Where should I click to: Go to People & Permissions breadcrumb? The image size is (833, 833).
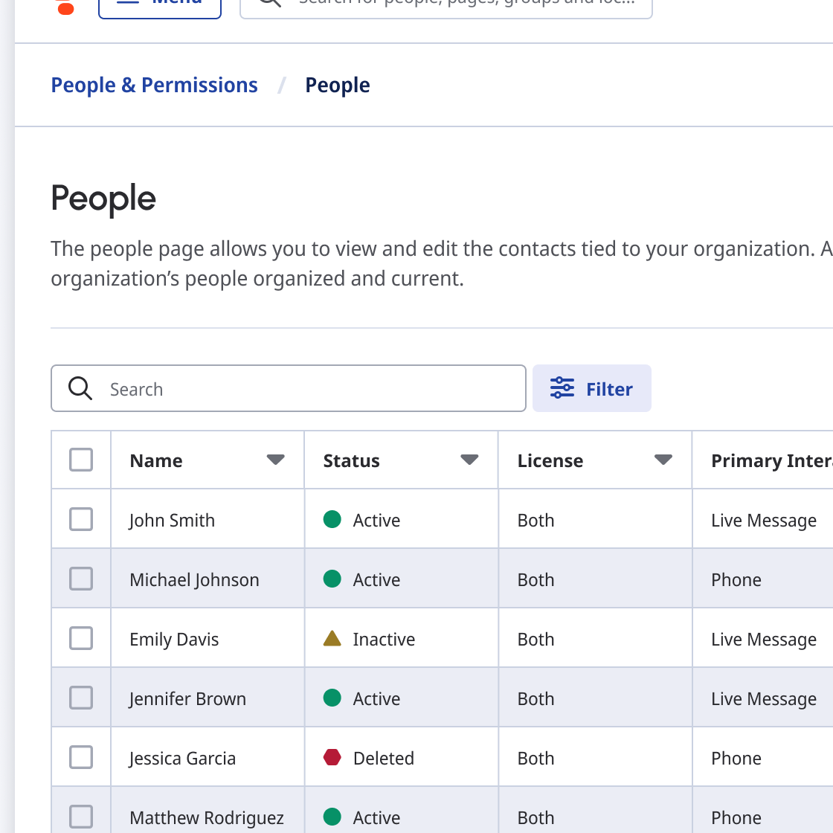(x=154, y=85)
